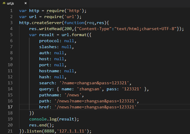Click the search property name
Viewport: 190px width, 134px height.
coord(47,83)
